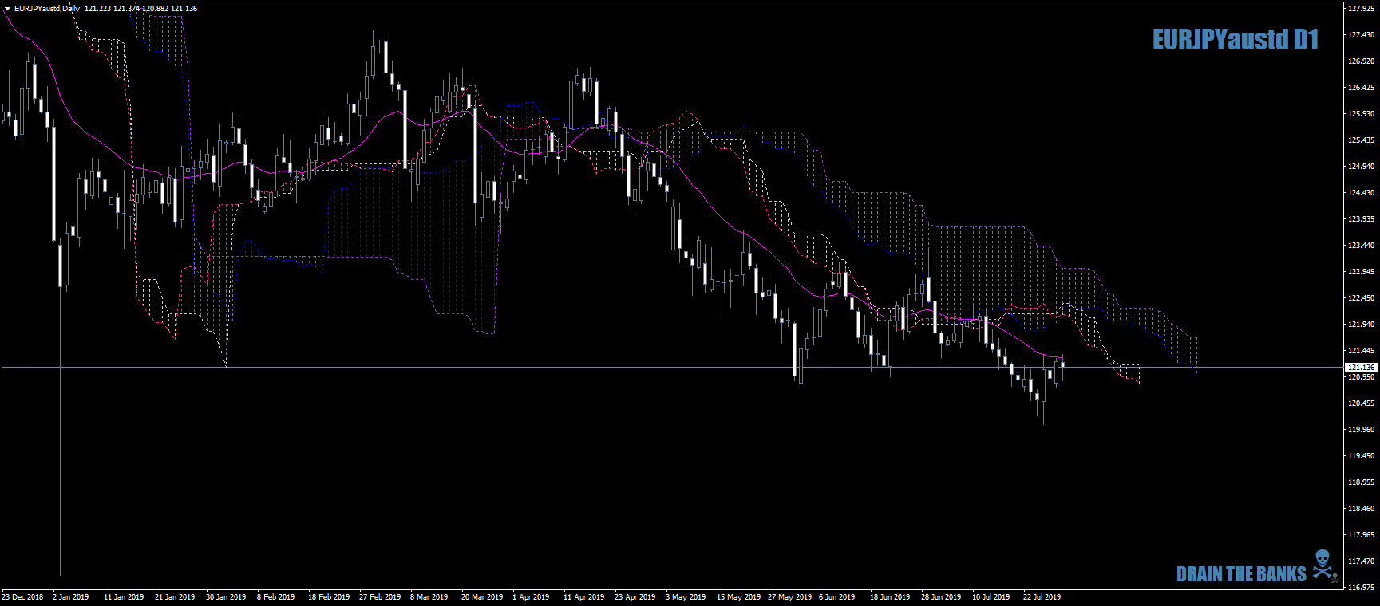
Task: Click the 2 Jan 2019 date label
Action: click(71, 597)
